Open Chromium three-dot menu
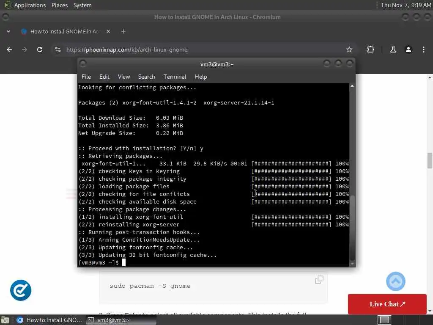 point(424,50)
